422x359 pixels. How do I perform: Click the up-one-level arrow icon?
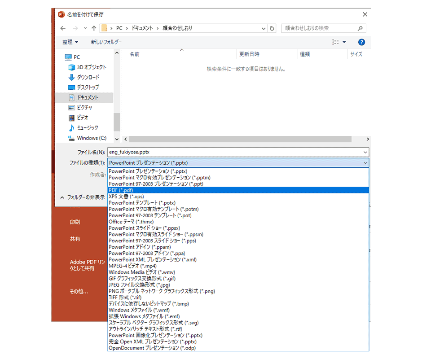(x=94, y=28)
